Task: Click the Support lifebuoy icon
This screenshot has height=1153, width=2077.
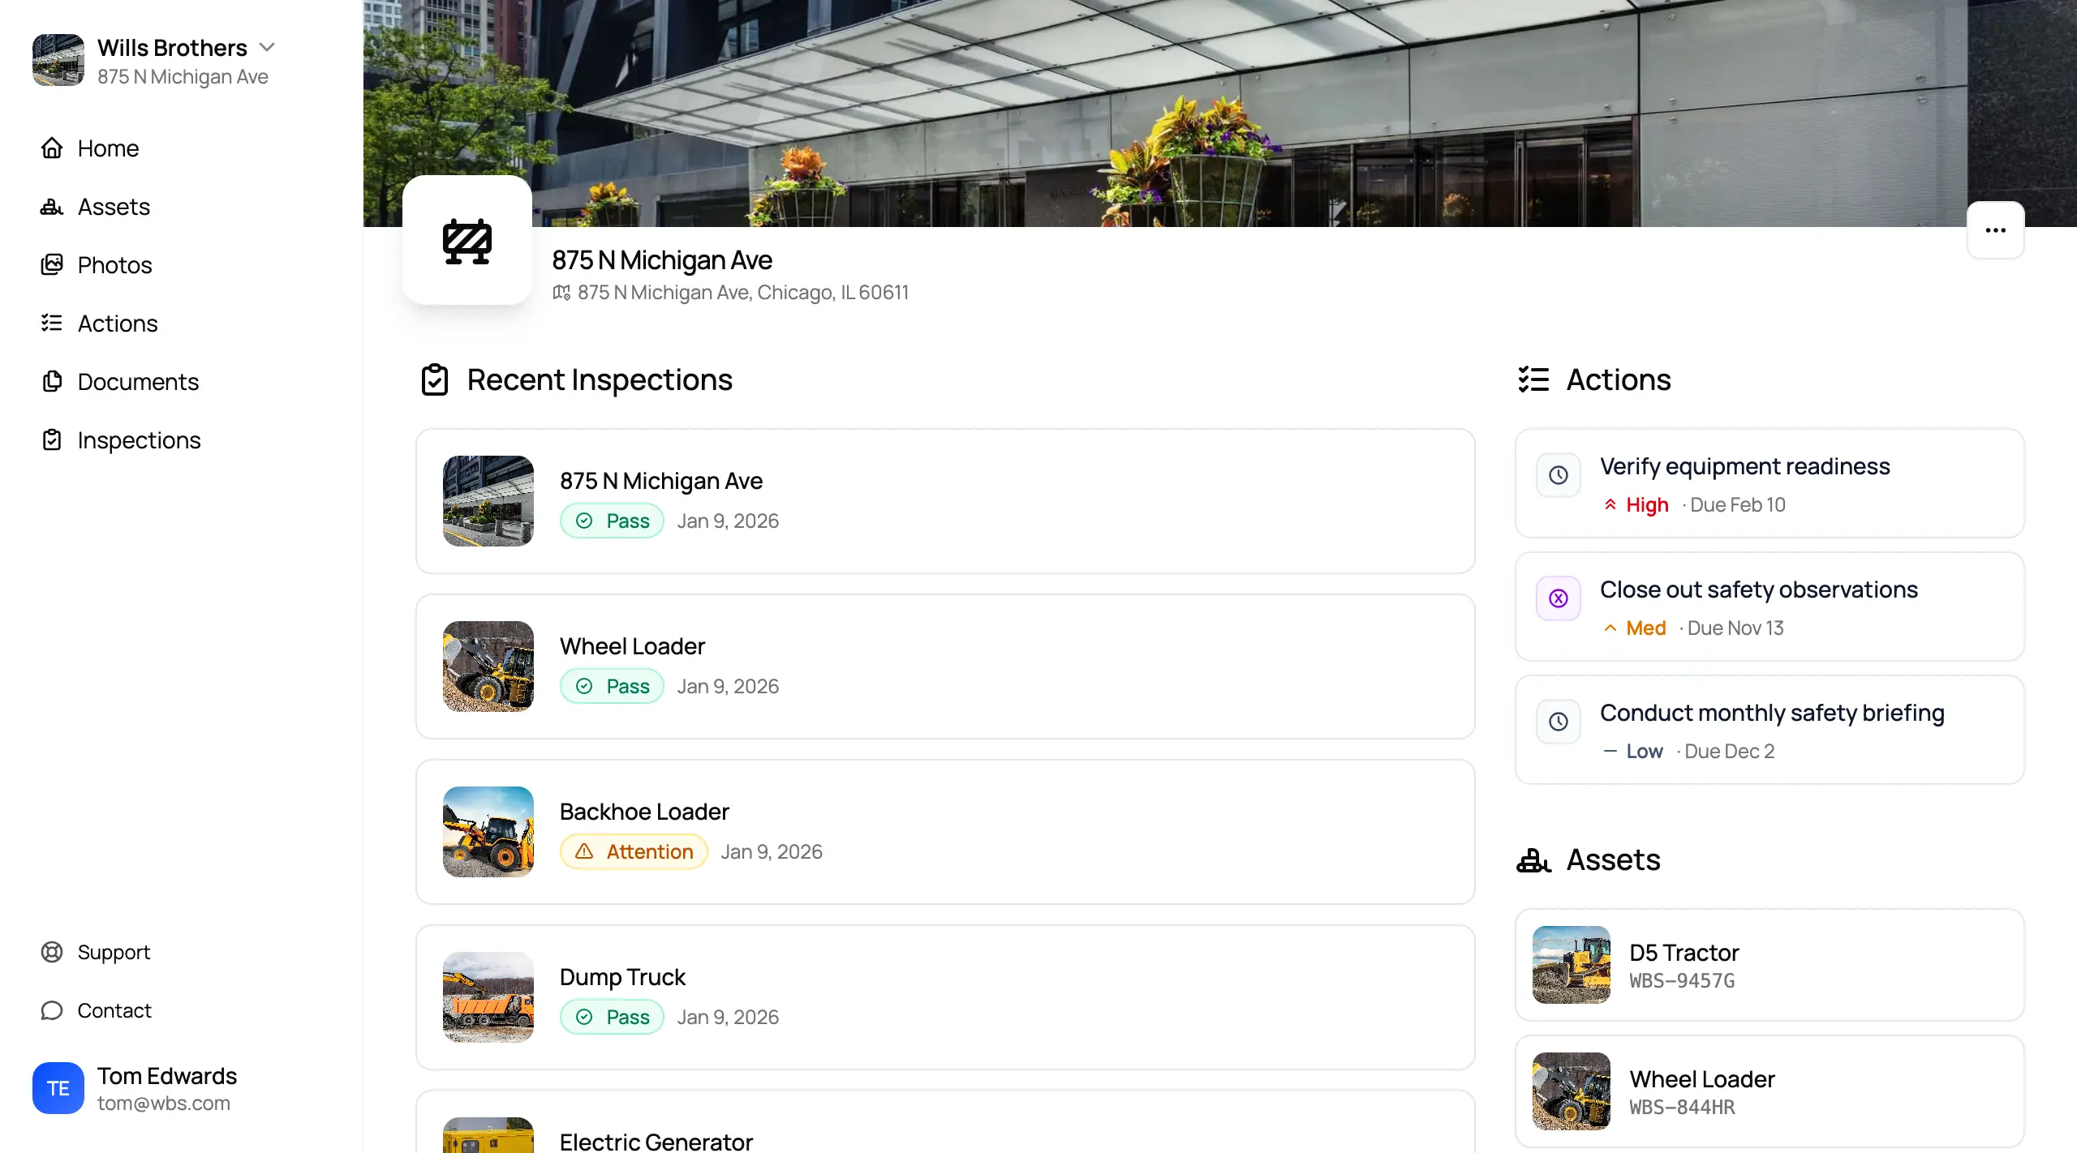Action: [x=52, y=952]
